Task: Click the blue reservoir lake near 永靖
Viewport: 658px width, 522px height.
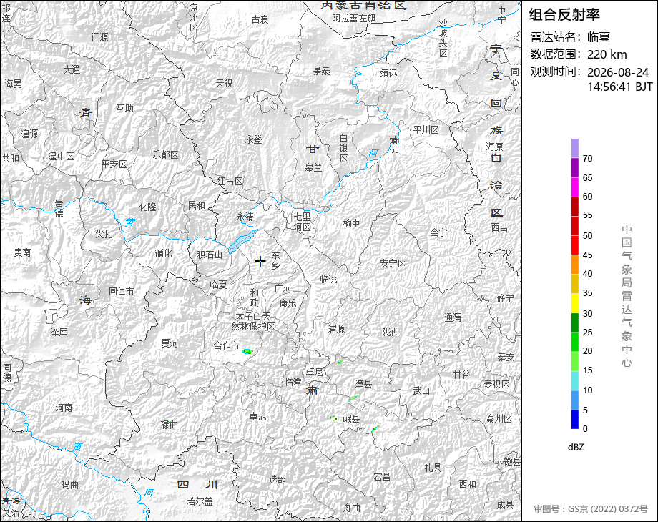Action: tap(242, 242)
